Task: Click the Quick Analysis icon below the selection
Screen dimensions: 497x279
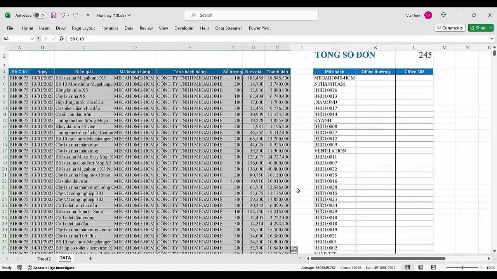Action: point(294,250)
